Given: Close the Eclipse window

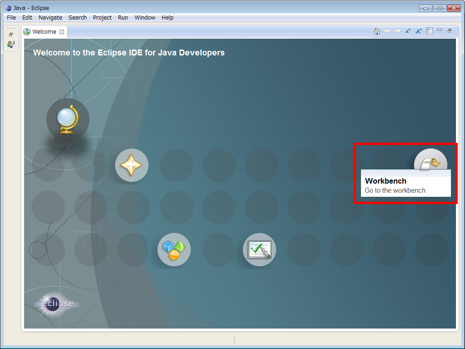Looking at the screenshot, I should 454,8.
